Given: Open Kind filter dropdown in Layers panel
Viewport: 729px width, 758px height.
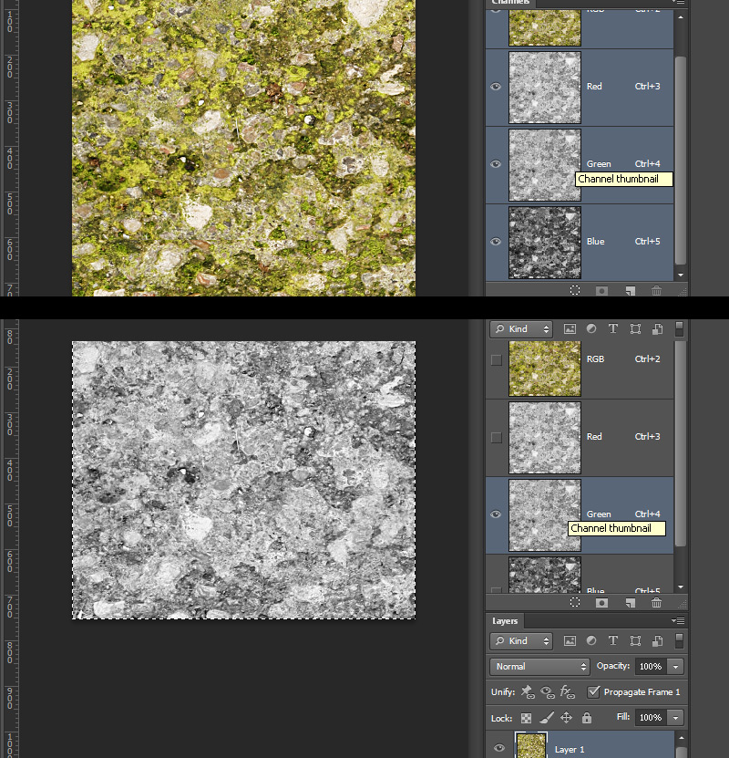Looking at the screenshot, I should click(521, 641).
